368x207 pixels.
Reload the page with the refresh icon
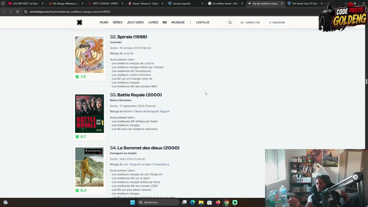click(18, 11)
